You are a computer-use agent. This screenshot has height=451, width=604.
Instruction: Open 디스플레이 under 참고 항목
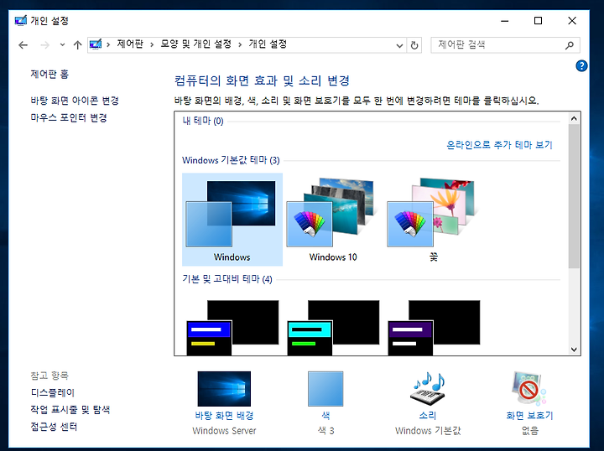pos(52,392)
